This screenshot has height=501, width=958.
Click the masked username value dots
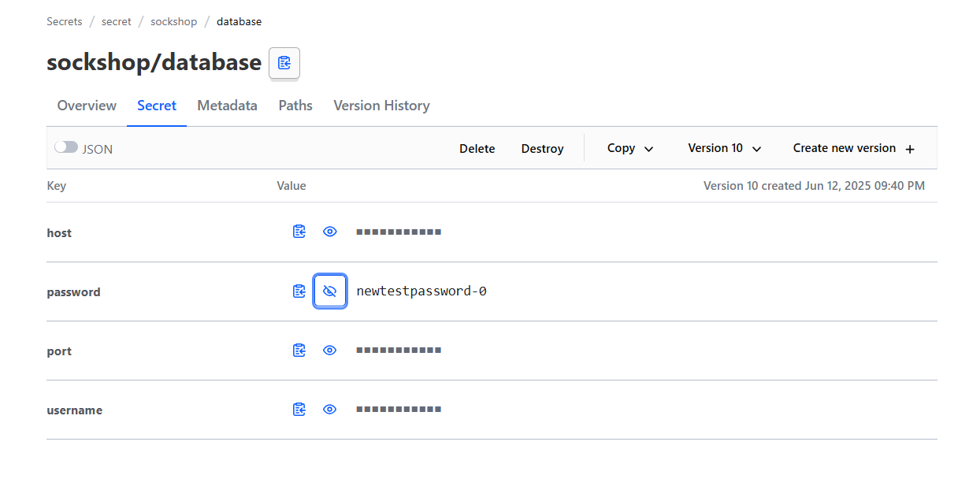tap(399, 410)
